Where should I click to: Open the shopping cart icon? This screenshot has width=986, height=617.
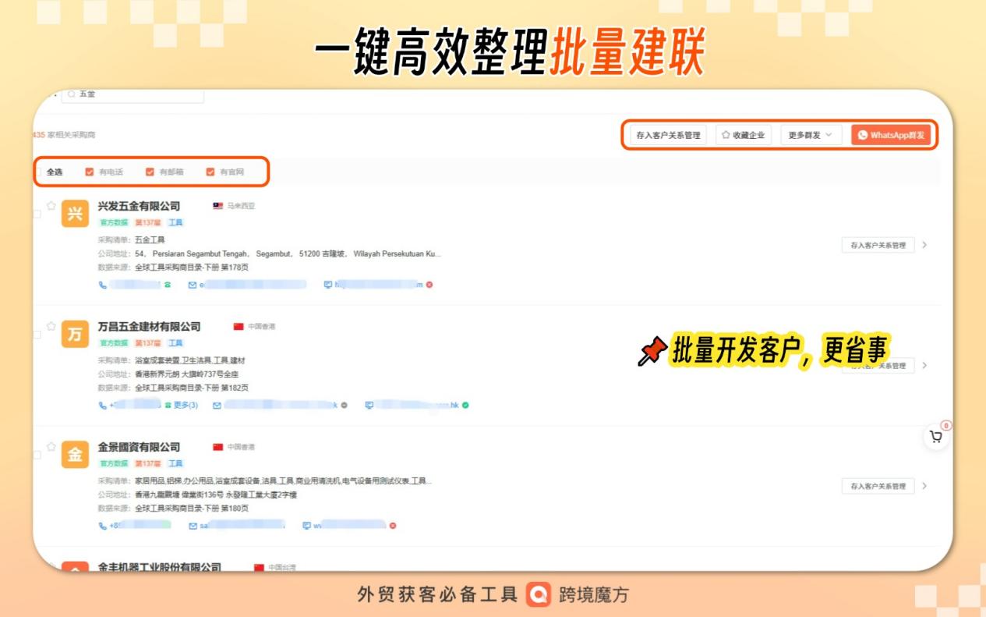pos(936,437)
